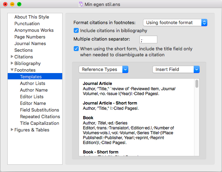Click the Journal Article - Short form heading
This screenshot has width=222, height=172.
(110, 103)
